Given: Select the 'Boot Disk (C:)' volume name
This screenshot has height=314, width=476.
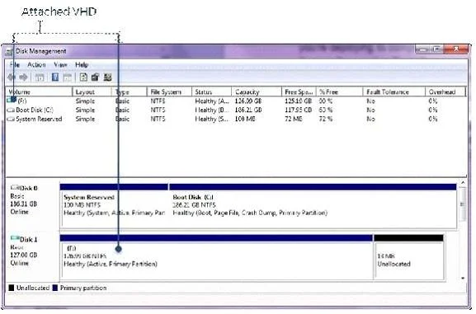Looking at the screenshot, I should point(35,110).
